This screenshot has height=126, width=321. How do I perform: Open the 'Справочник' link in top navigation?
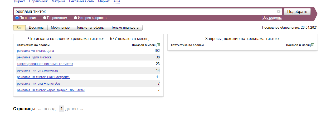[38, 2]
